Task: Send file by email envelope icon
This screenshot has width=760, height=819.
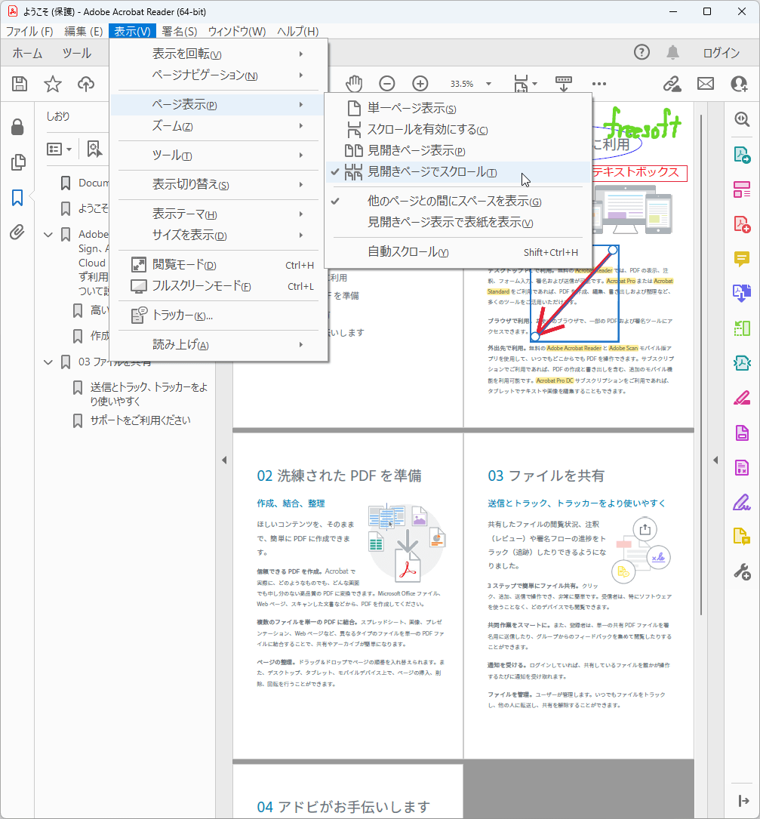Action: point(706,84)
